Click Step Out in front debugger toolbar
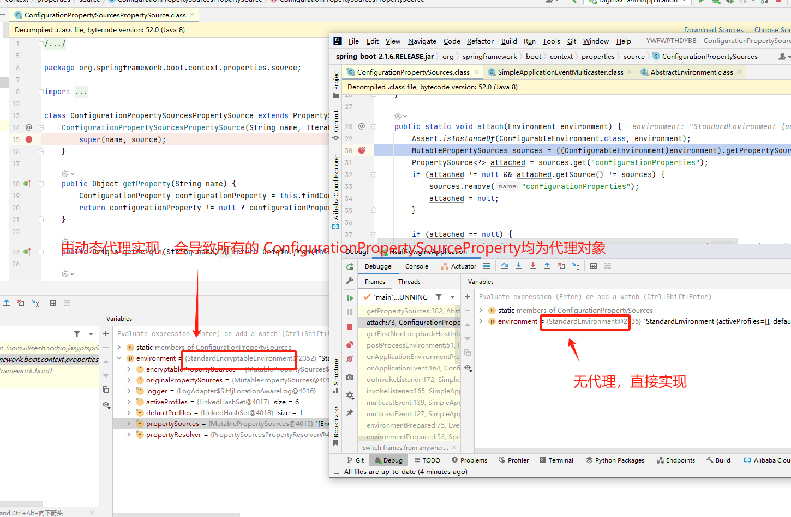Screen dimensions: 791x517 547,266
